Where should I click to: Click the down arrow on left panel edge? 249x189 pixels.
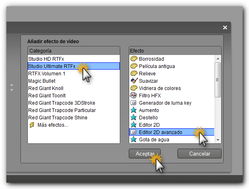coord(11,90)
